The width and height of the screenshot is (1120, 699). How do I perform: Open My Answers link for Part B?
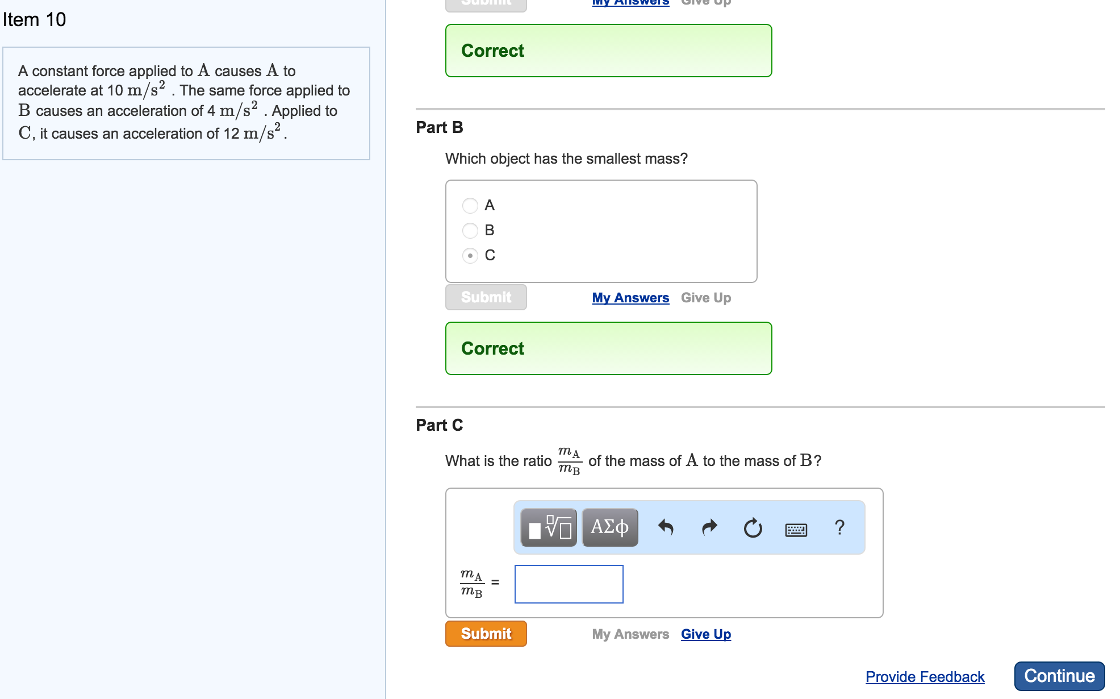coord(630,298)
